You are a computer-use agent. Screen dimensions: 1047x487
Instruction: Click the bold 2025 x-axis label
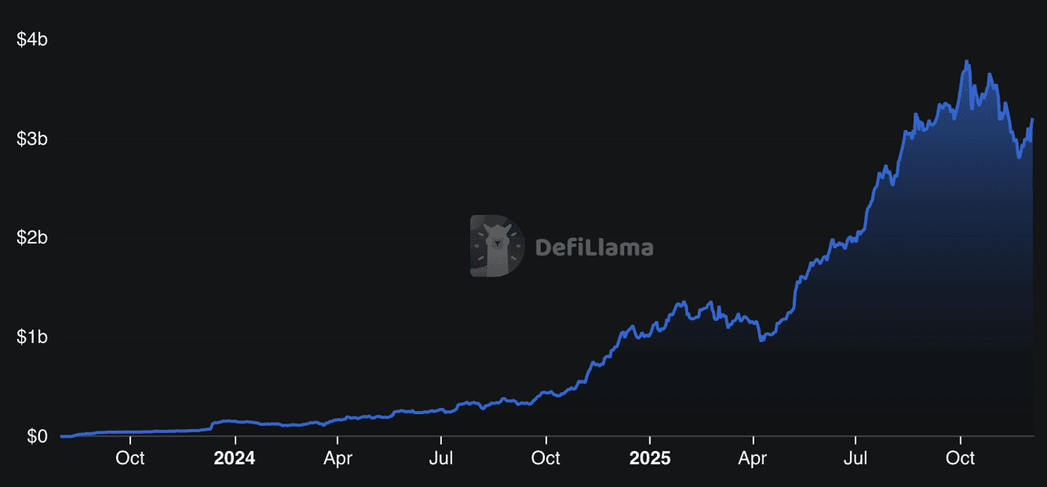pyautogui.click(x=649, y=458)
